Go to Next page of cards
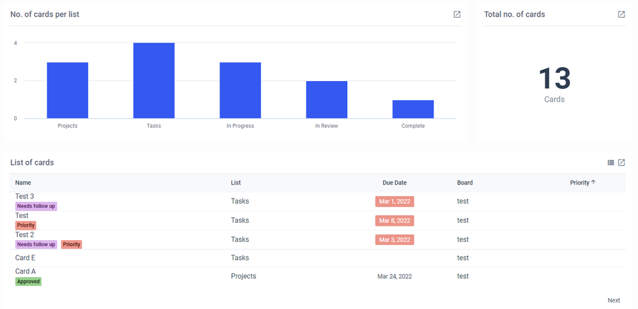This screenshot has height=309, width=638. (614, 301)
